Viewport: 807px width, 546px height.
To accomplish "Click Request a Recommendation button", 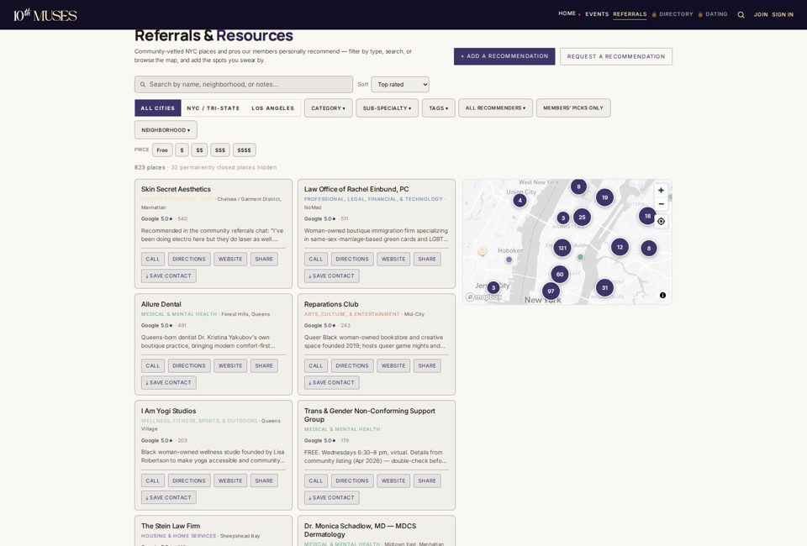I will click(x=616, y=56).
